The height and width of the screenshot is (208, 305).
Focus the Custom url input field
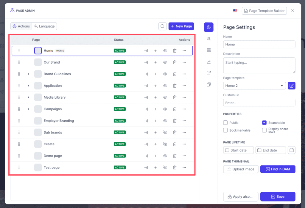tap(259, 103)
